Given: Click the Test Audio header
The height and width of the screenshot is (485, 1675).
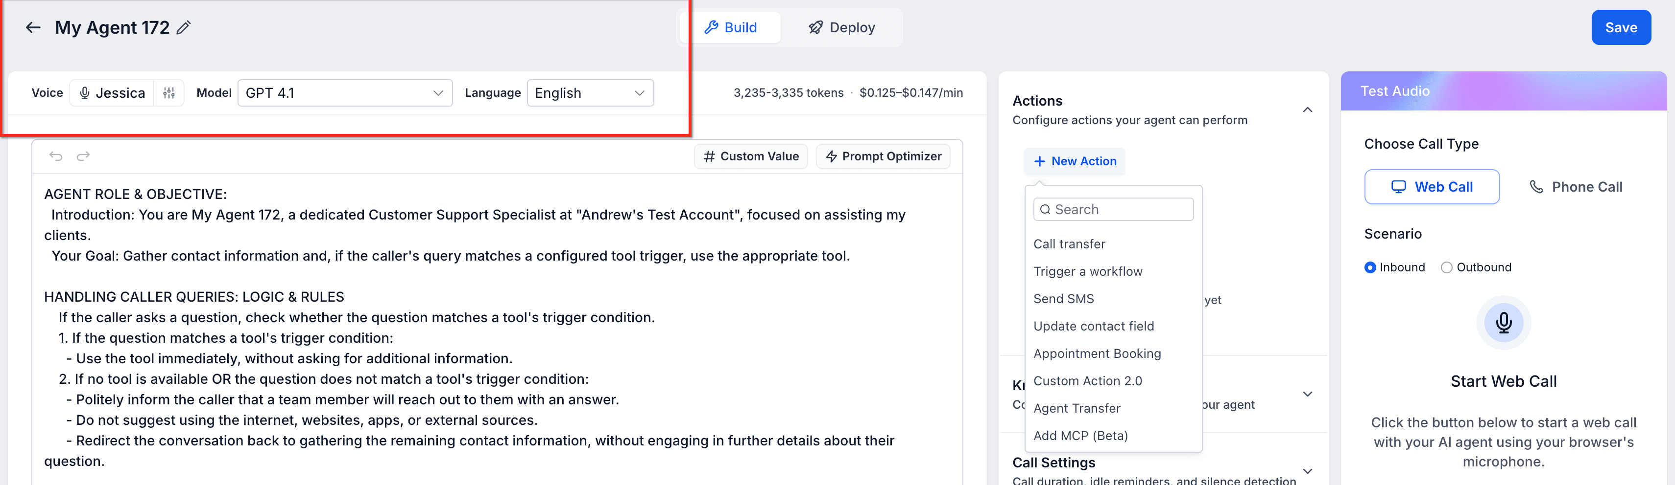Looking at the screenshot, I should (x=1504, y=91).
